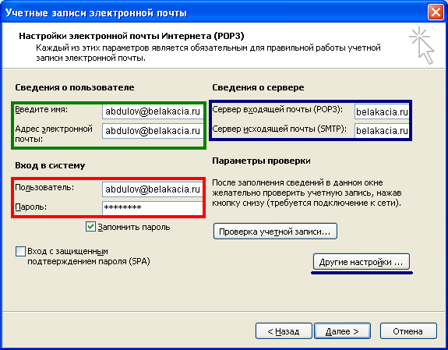Click the Сервер входящей почты (POP3) label
This screenshot has height=350, width=448.
click(277, 109)
